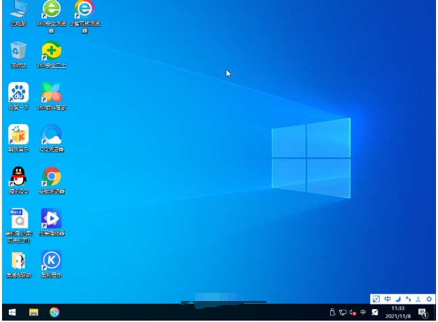Select the Word document file on desktop

coord(18,218)
